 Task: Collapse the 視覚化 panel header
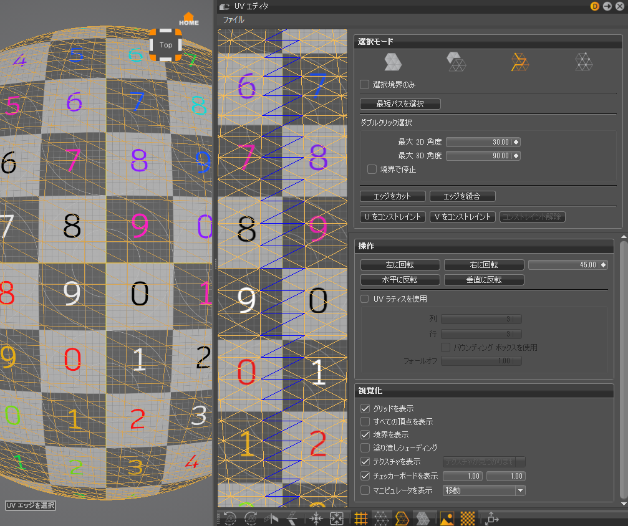click(484, 391)
